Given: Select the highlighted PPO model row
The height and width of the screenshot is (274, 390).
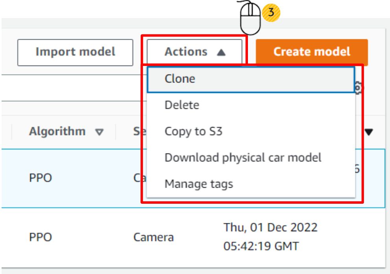Looking at the screenshot, I should click(x=40, y=179).
